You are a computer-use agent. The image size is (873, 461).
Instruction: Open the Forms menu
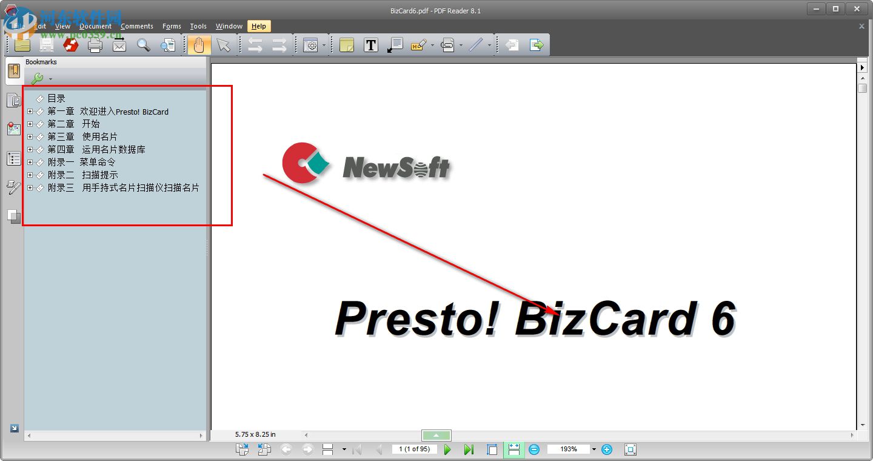[x=172, y=26]
